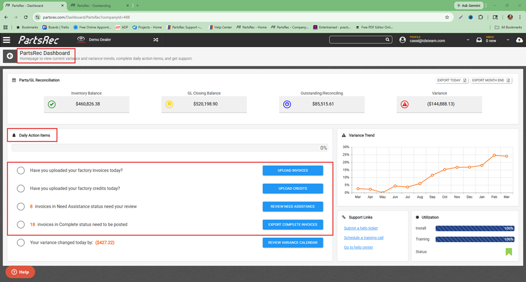Click the bell icon beside Daily Action Items
The image size is (526, 282).
point(13,136)
